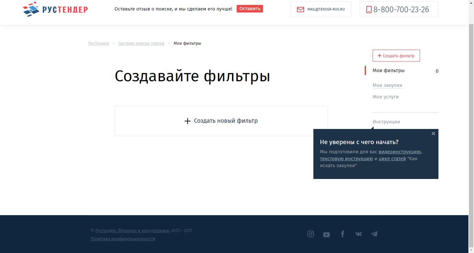474x253 pixels.
Task: Open the Instagram icon in footer
Action: [x=311, y=234]
